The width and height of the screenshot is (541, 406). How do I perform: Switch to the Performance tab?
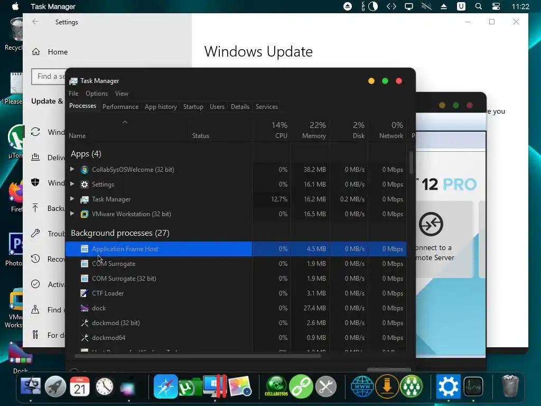click(120, 107)
